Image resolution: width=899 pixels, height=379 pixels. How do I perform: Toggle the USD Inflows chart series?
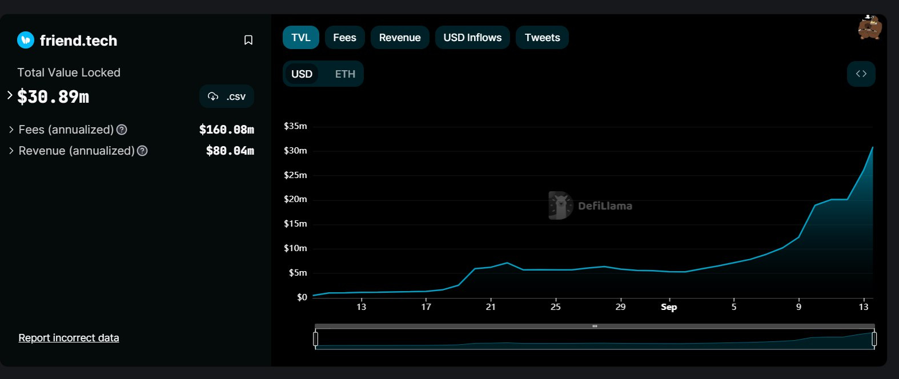click(x=472, y=38)
